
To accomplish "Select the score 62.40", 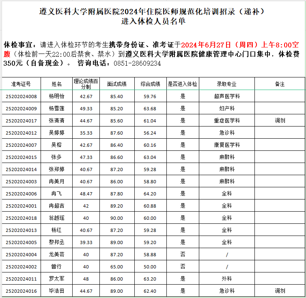I will pos(150,291).
